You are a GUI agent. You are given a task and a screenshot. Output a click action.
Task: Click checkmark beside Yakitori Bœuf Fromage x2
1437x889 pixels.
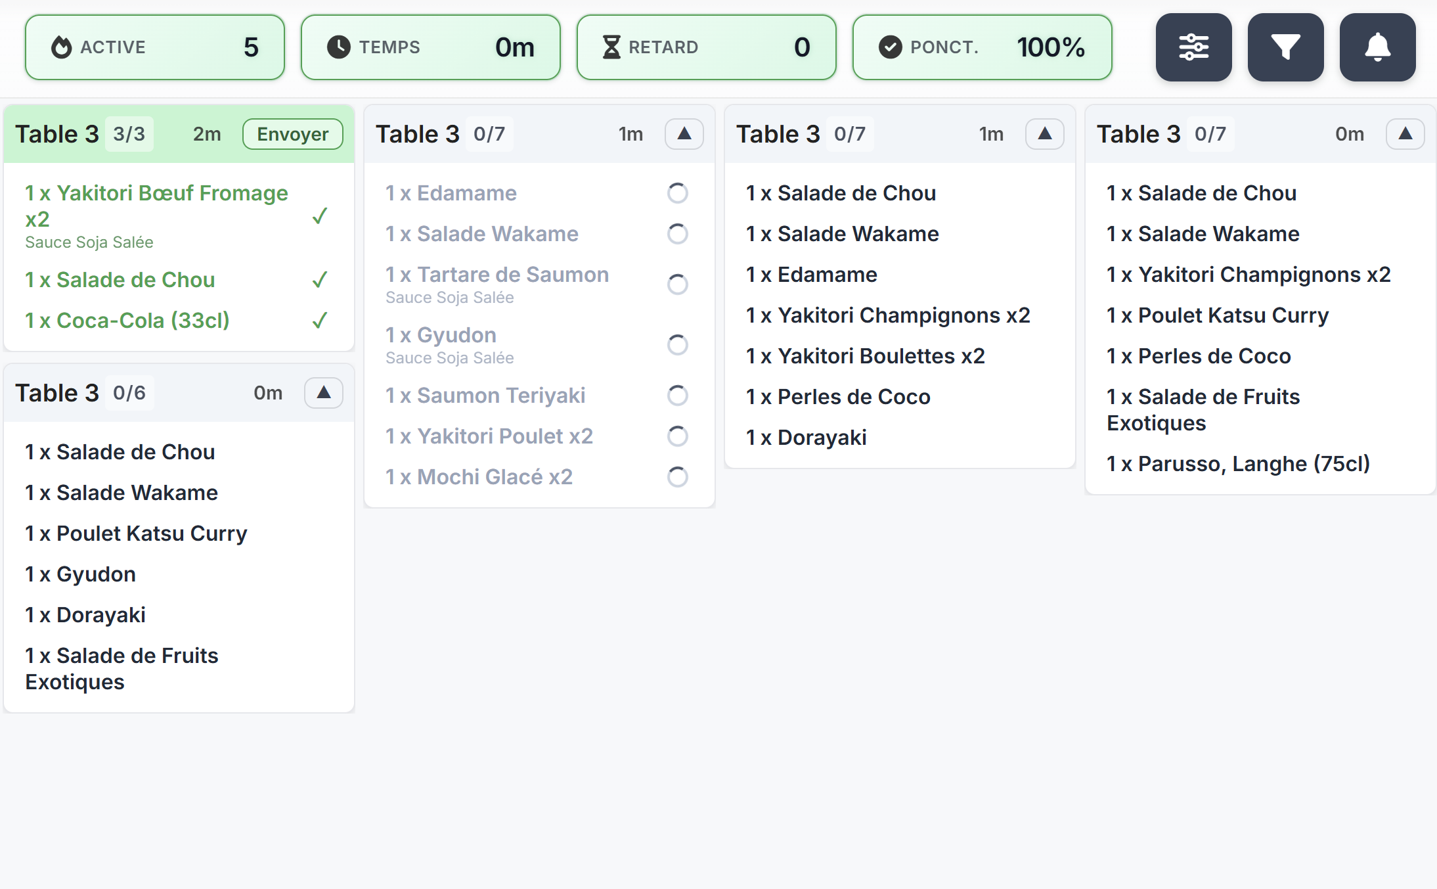click(x=320, y=216)
